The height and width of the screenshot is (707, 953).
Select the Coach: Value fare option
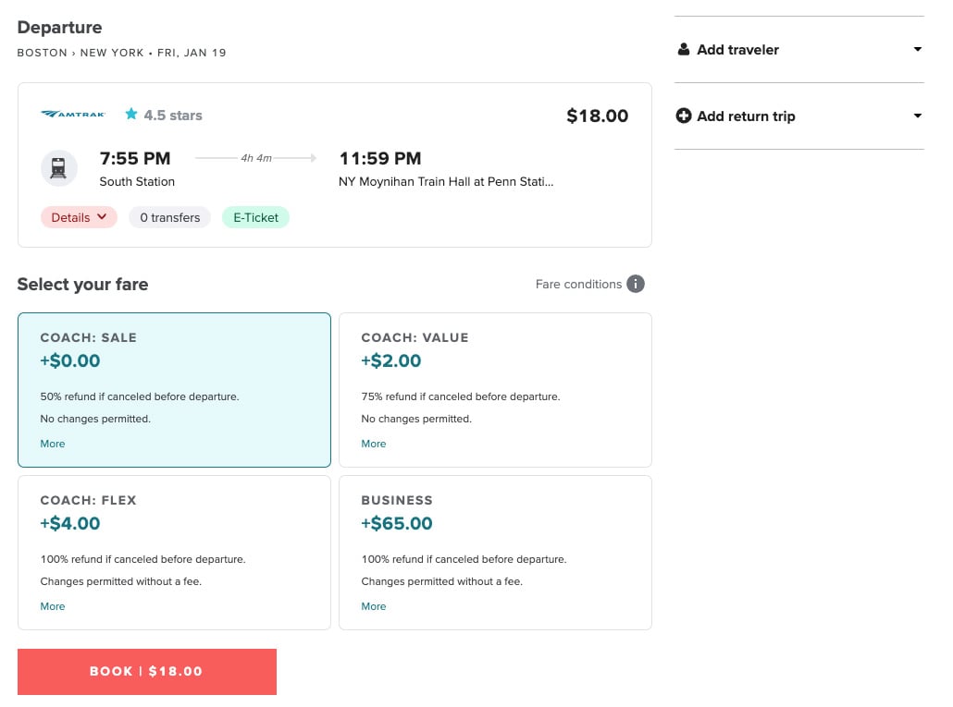click(x=495, y=389)
